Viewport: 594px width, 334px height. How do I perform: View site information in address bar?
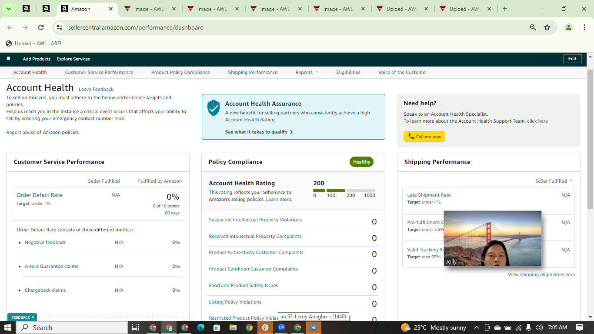coord(60,27)
